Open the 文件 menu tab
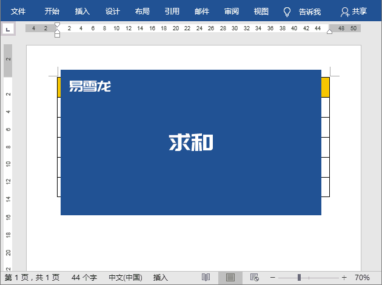Screen dimensions: 382x285 point(18,12)
